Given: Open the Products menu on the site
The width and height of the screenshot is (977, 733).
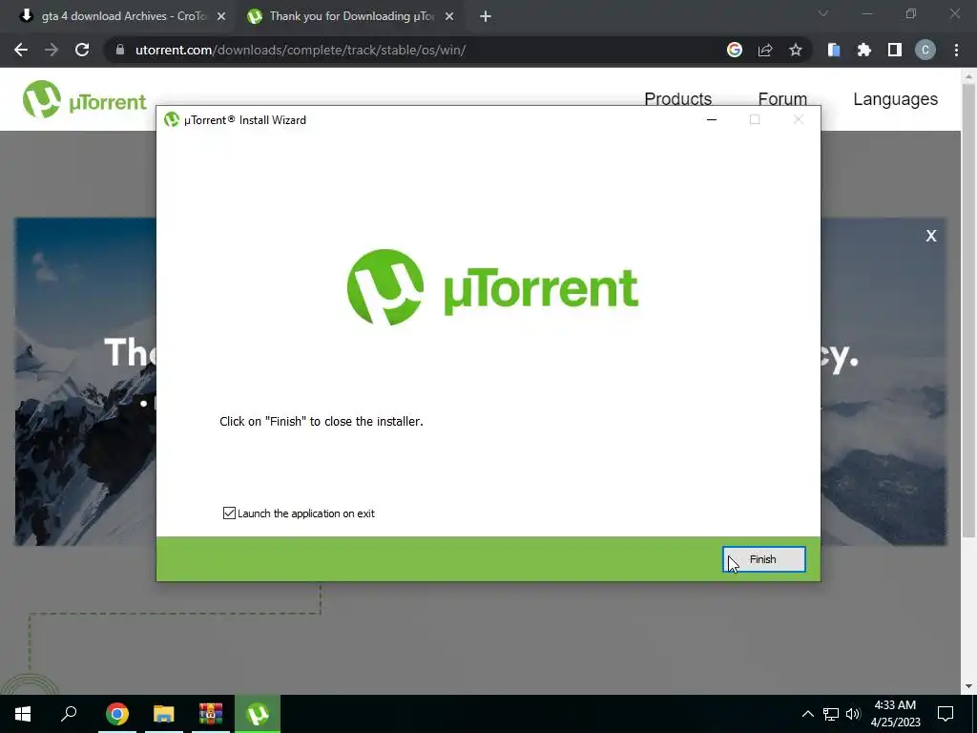Looking at the screenshot, I should [x=678, y=99].
